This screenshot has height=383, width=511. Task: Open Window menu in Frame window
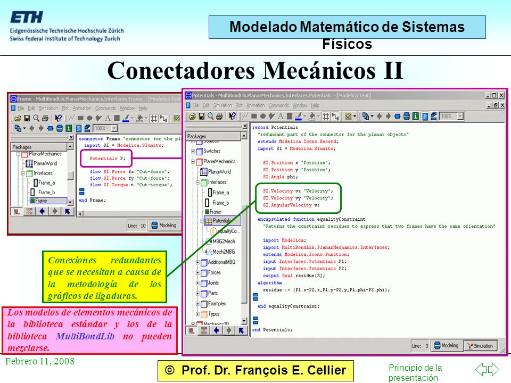(x=127, y=108)
